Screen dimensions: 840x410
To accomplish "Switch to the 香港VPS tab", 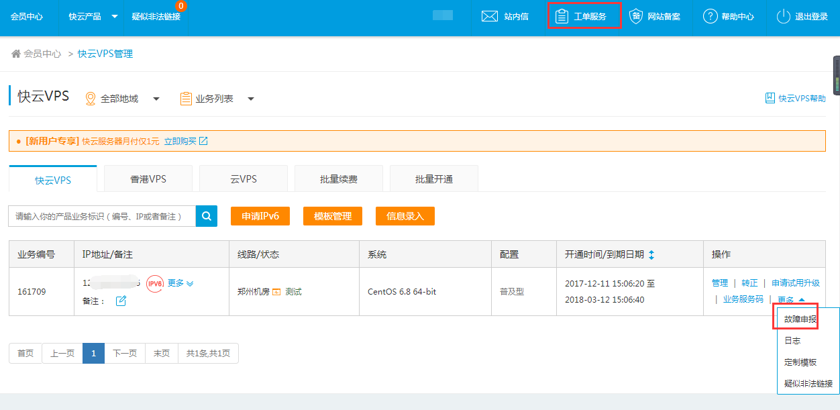I will [148, 179].
